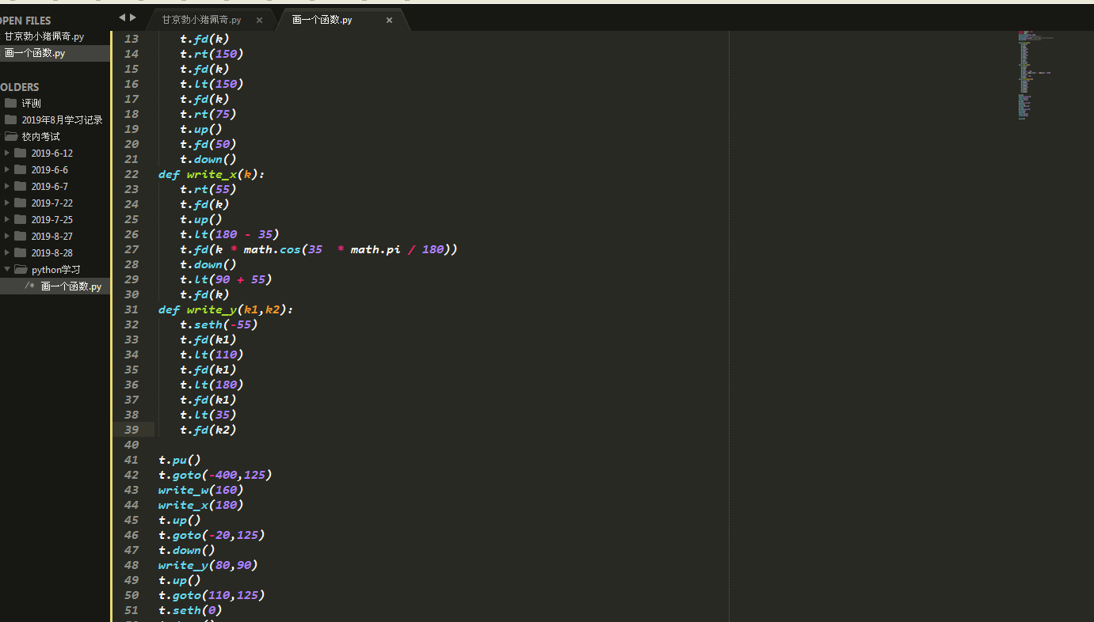Click the 'def write_y(k1,k2):' line
The image size is (1094, 622).
pyautogui.click(x=226, y=309)
